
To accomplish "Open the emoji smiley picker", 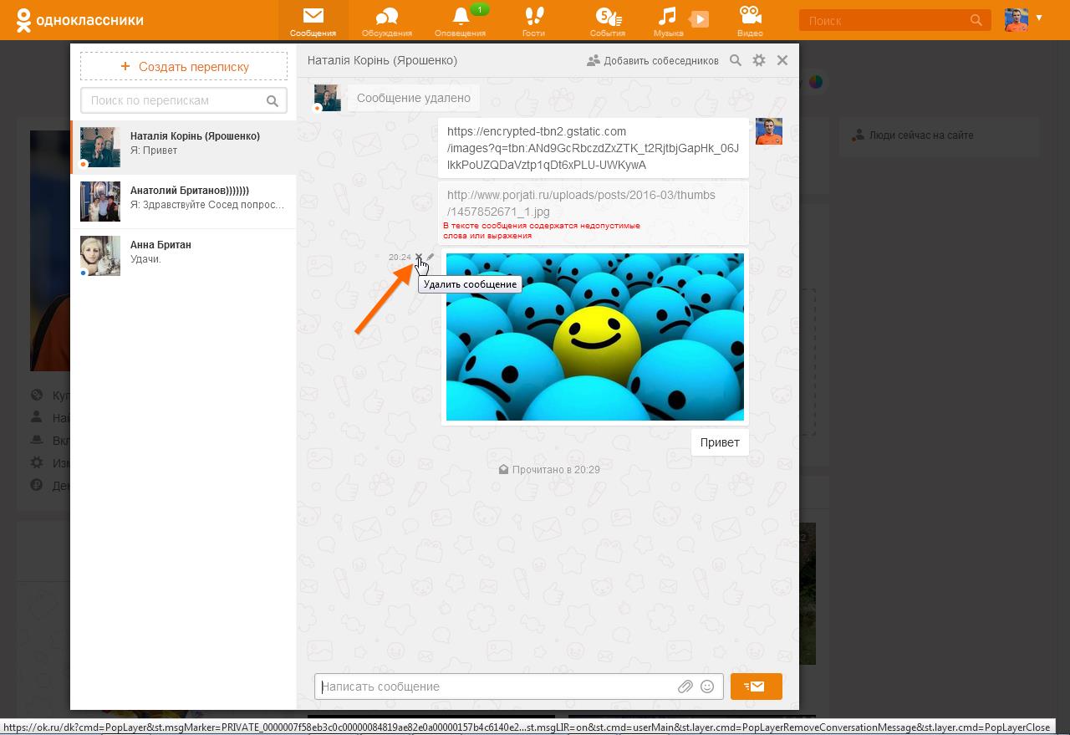I will (707, 687).
